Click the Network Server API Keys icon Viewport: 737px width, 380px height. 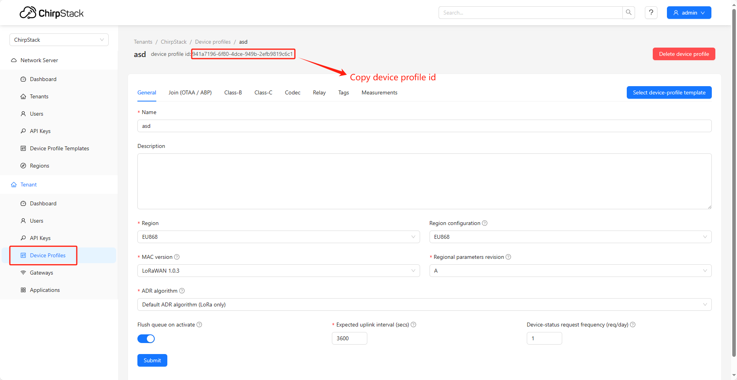[23, 131]
